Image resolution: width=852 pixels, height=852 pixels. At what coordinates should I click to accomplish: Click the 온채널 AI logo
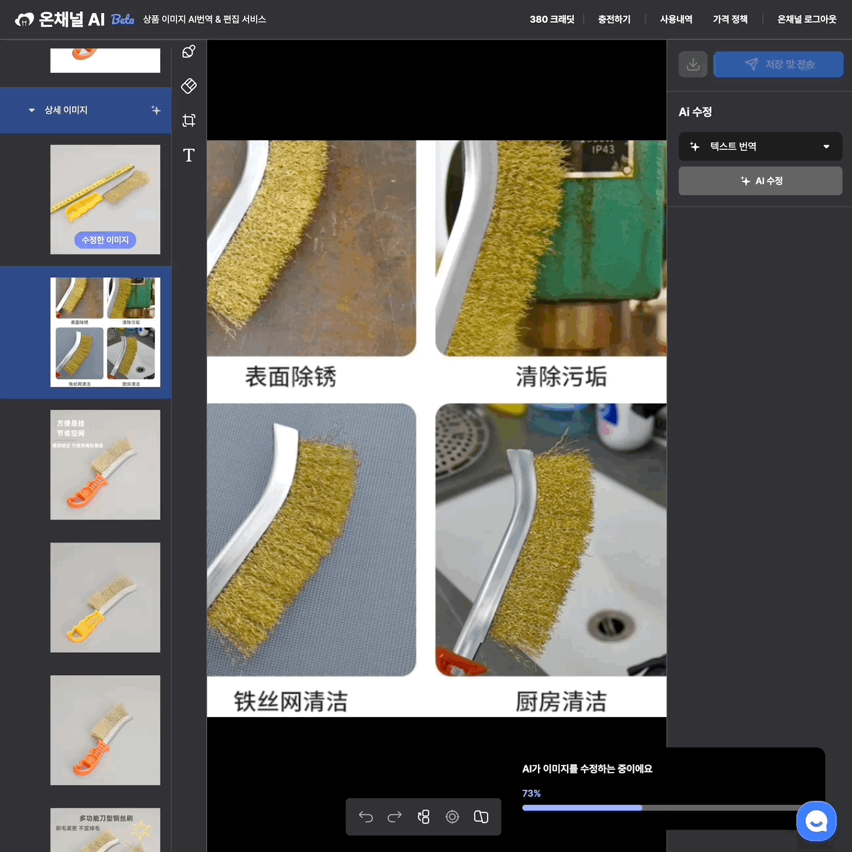pyautogui.click(x=60, y=20)
